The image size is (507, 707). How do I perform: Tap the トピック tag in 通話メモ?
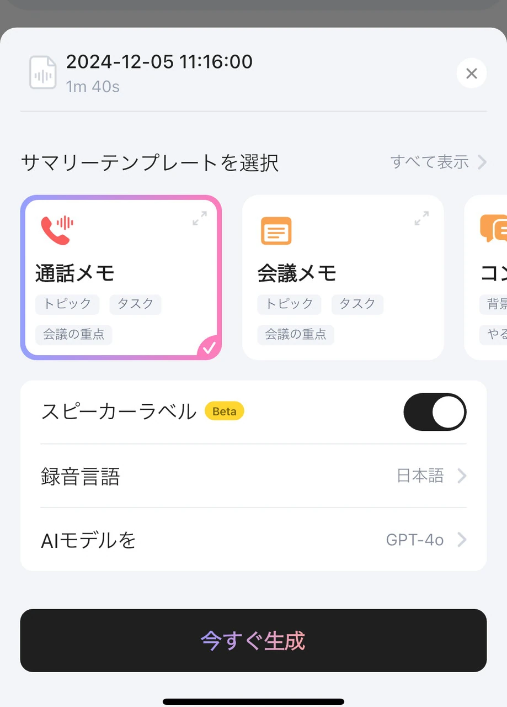point(67,304)
